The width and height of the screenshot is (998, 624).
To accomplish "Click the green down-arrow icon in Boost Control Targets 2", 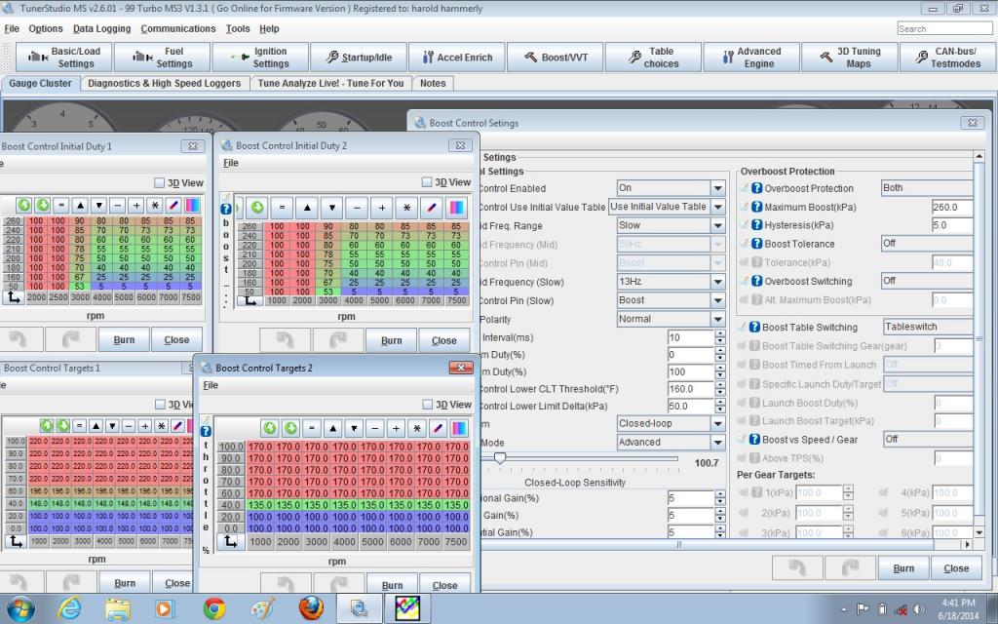I will coord(290,428).
